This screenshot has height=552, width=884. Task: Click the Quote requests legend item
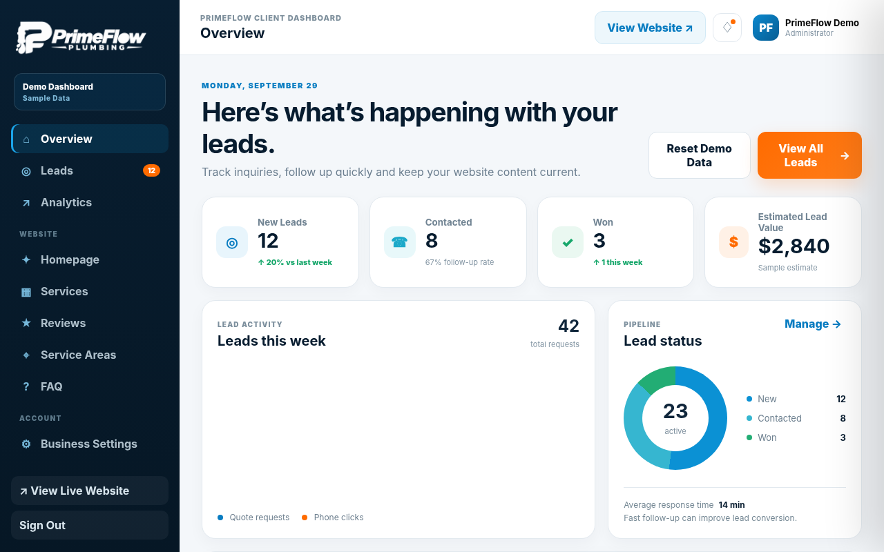(253, 517)
